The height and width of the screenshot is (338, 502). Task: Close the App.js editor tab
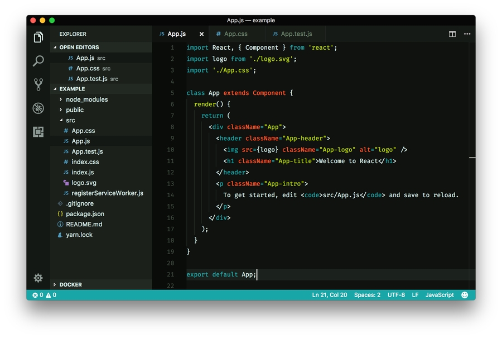pyautogui.click(x=201, y=34)
